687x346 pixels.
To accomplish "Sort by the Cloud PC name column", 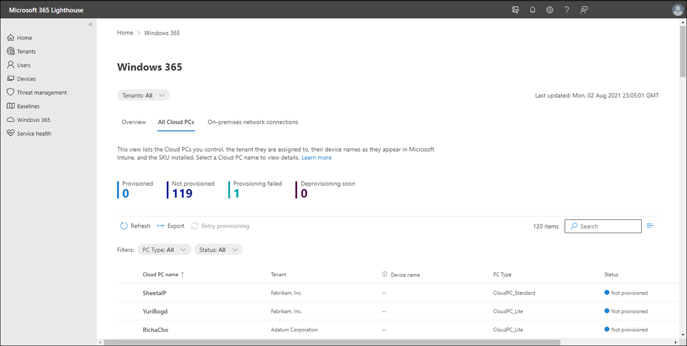I will coord(163,275).
